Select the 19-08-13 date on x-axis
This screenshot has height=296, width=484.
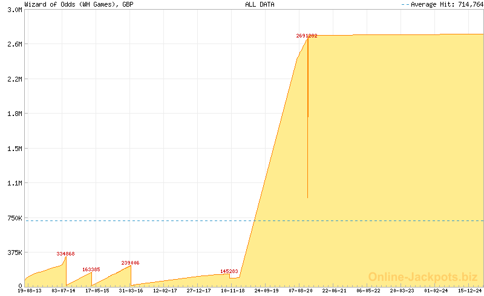[30, 291]
